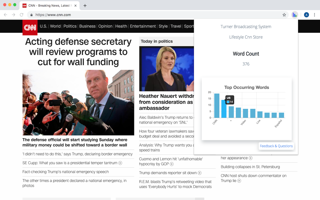Open the Chrome three-dot menu

(314, 15)
